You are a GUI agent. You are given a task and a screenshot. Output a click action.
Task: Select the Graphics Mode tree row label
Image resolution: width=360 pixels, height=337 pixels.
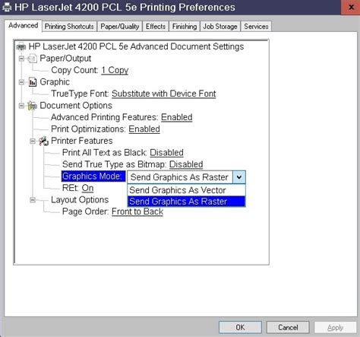tap(93, 176)
